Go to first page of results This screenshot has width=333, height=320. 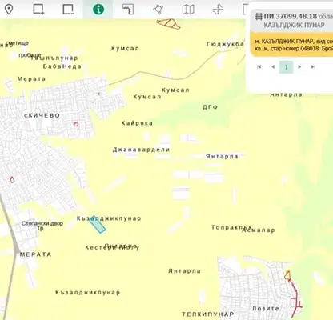259,66
